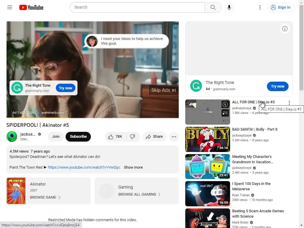Click the Share button
This screenshot has height=228, width=304.
pos(154,137)
